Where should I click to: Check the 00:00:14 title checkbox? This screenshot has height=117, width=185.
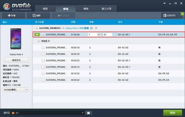(x=43, y=67)
